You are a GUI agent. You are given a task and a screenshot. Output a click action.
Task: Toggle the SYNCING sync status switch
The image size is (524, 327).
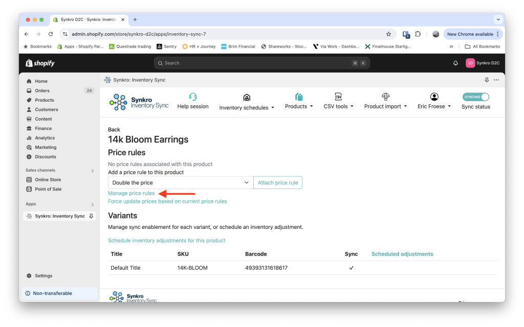coord(475,96)
